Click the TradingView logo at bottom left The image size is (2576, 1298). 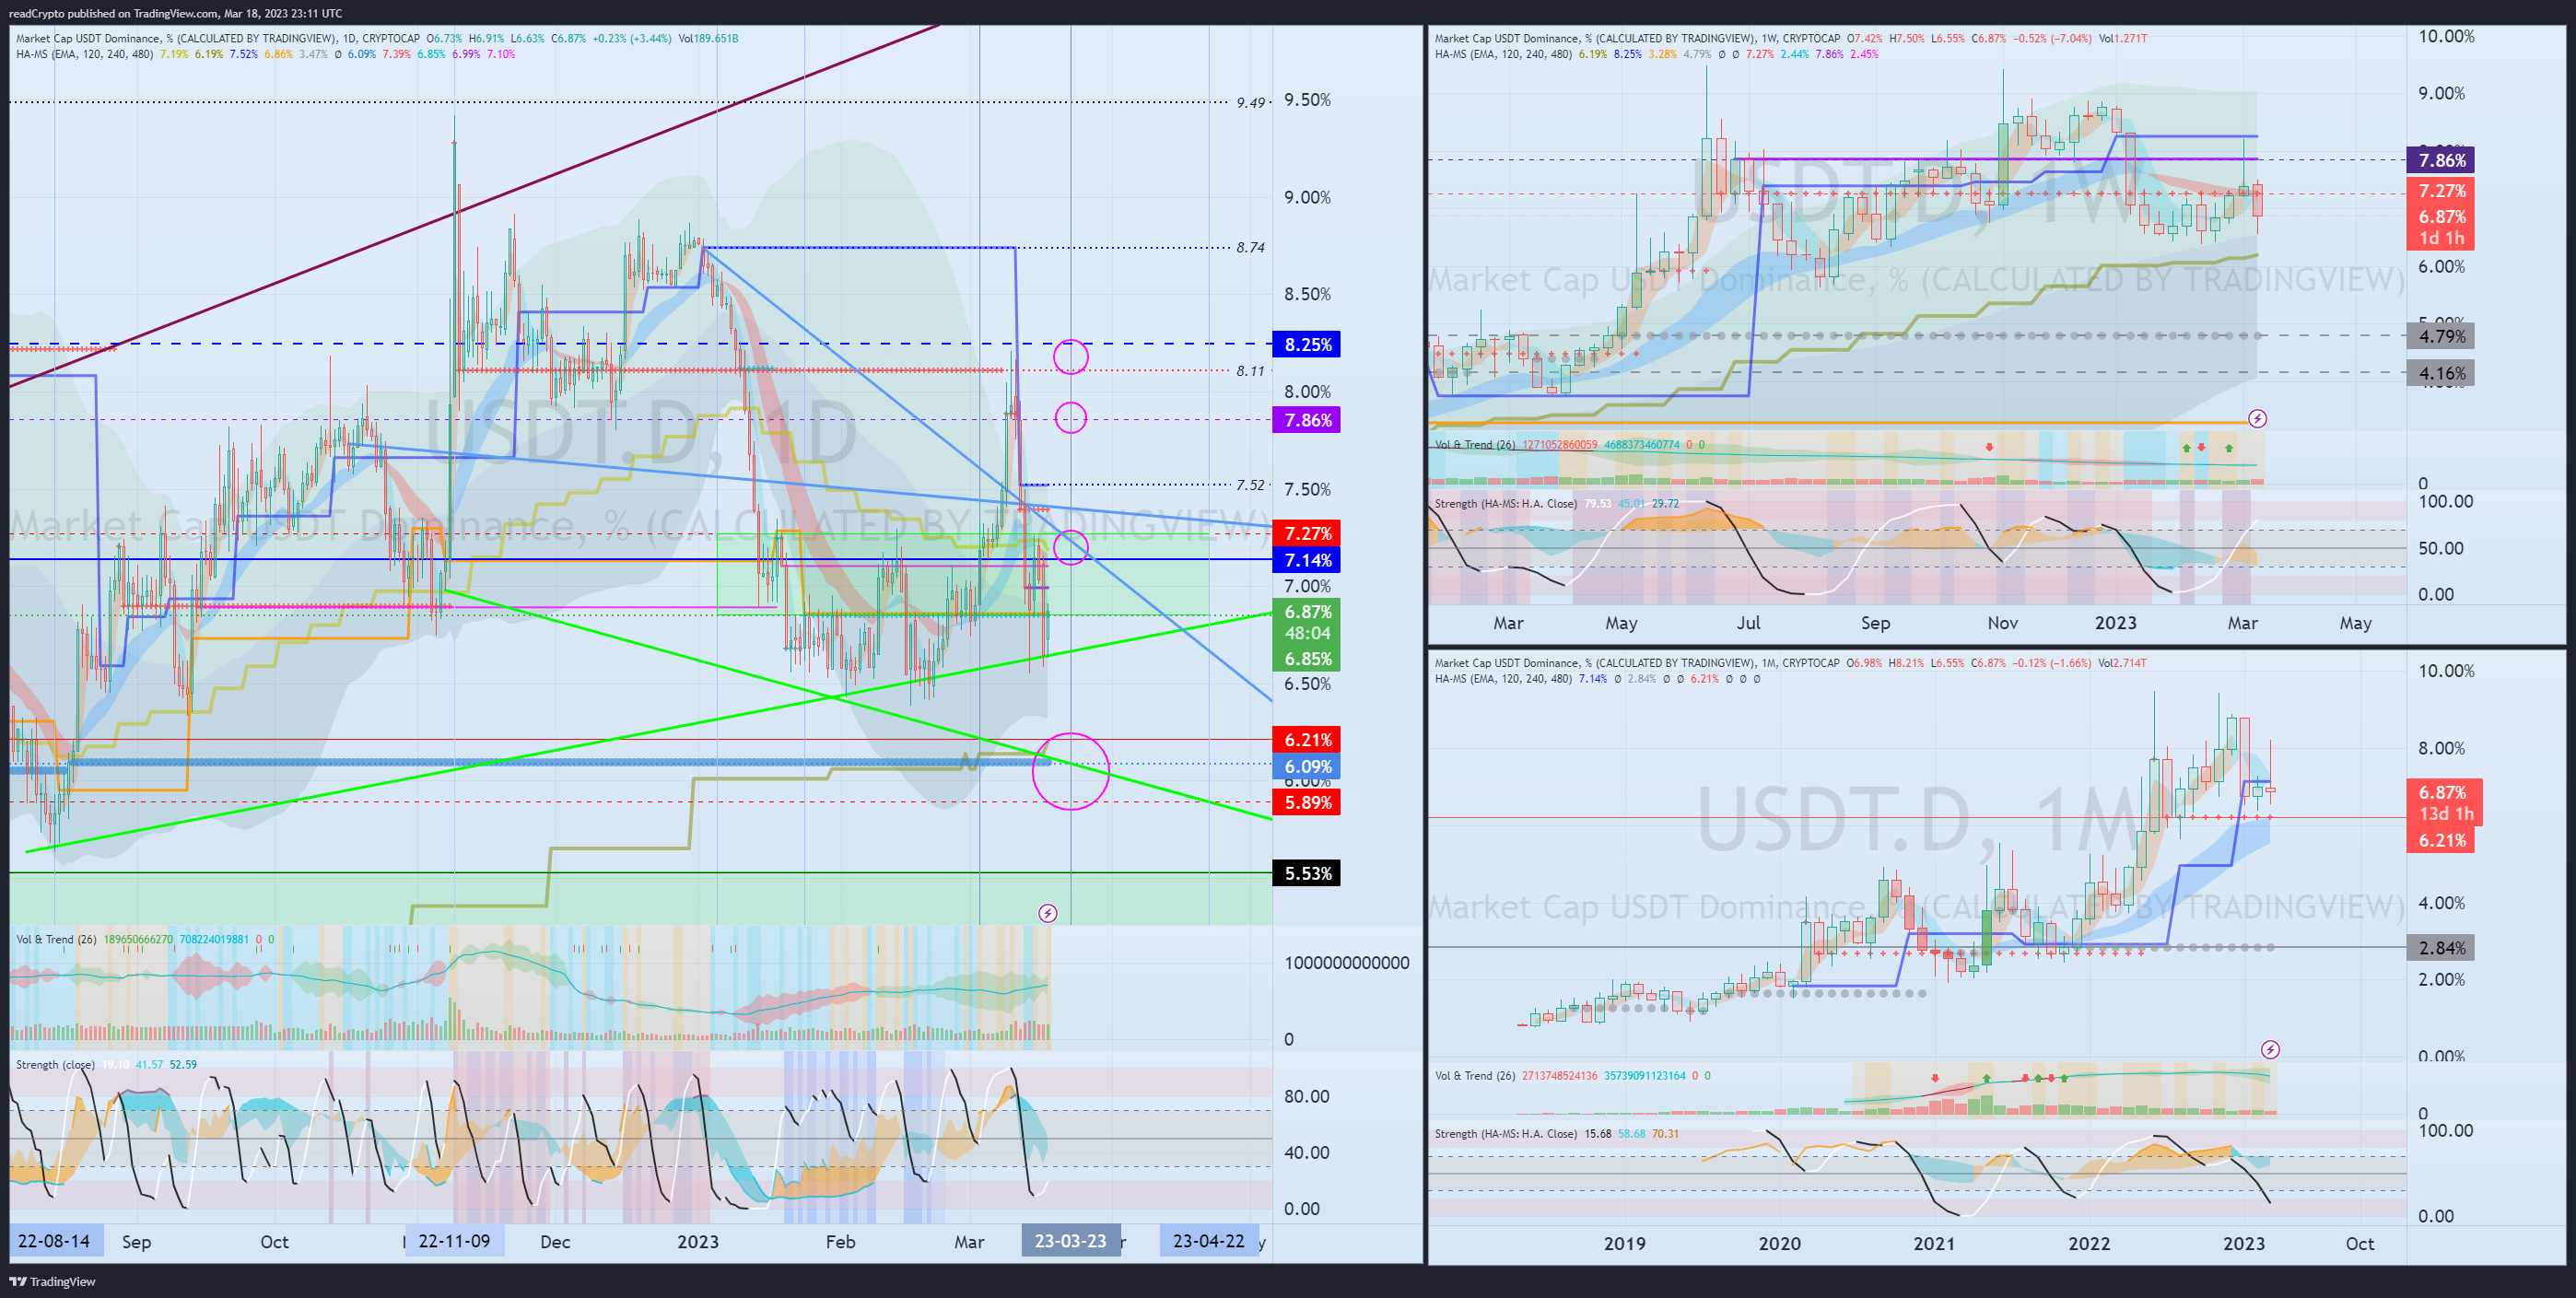(x=52, y=1281)
